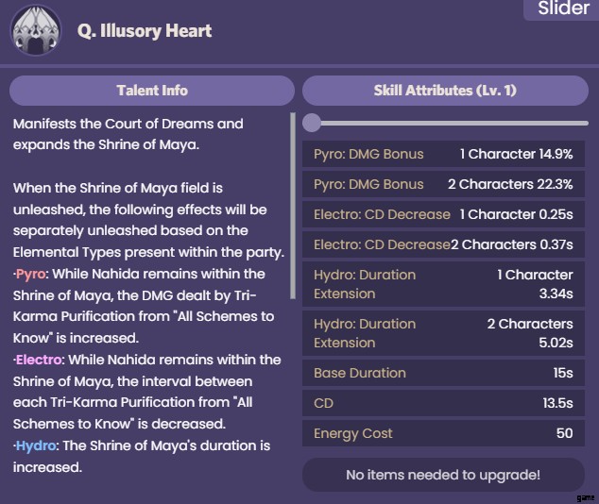Click the red Pyro keyword in description

(x=30, y=275)
